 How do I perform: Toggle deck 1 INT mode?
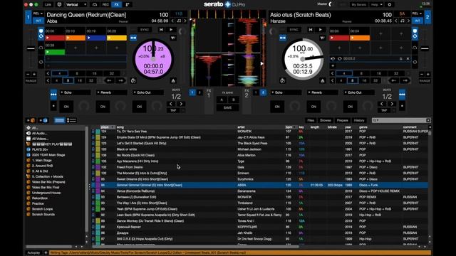click(38, 21)
